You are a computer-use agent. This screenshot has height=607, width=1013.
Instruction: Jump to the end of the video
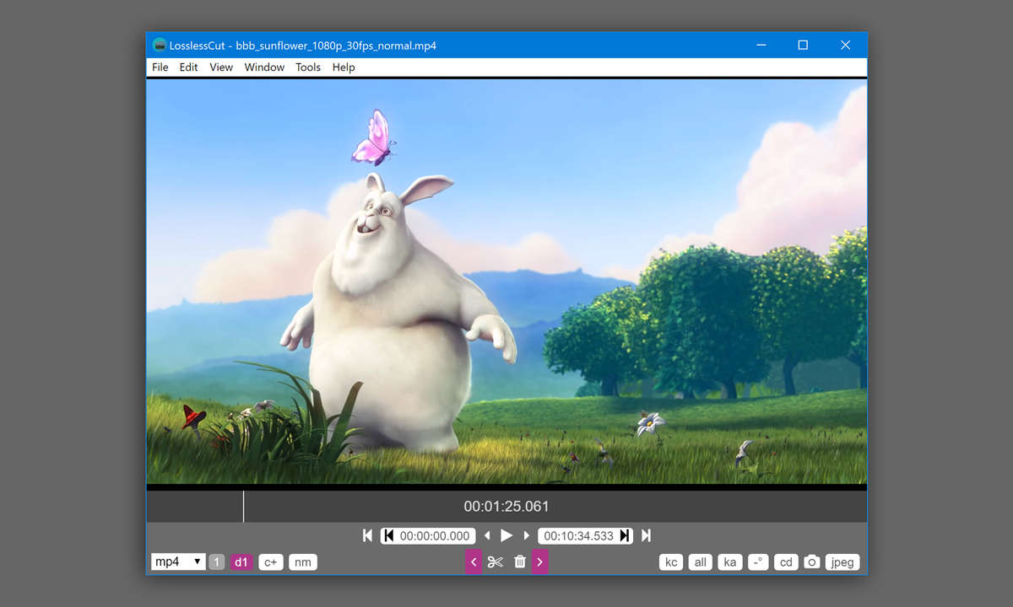tap(646, 535)
